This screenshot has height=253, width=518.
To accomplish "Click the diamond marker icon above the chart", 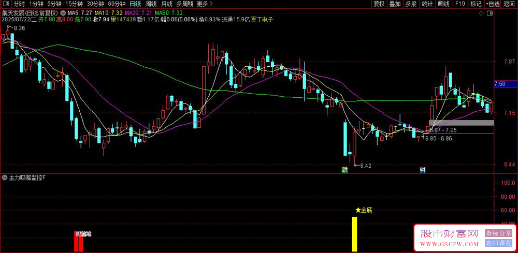I will pos(481,13).
